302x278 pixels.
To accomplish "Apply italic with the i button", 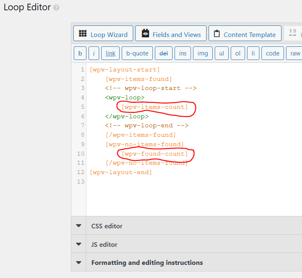I will pos(94,53).
